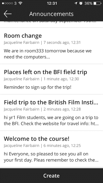
Task: Tap the cellular signal dots
Action: point(7,3)
